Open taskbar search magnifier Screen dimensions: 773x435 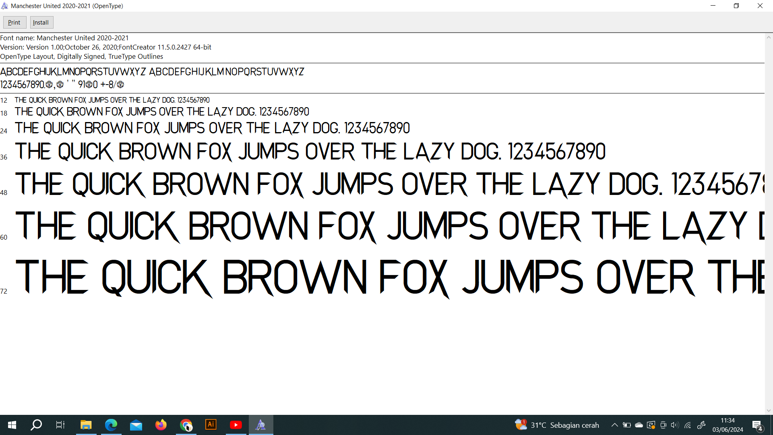click(36, 425)
